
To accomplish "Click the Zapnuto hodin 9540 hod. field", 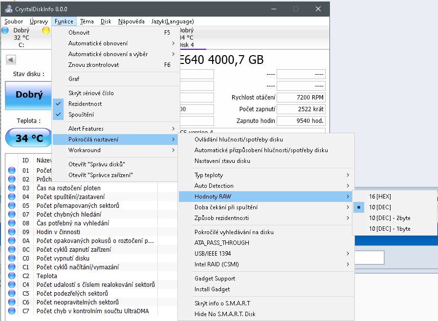I will click(301, 121).
